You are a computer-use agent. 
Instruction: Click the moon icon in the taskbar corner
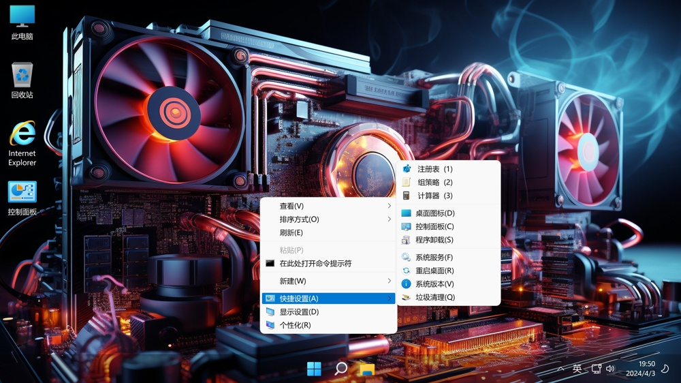(x=665, y=369)
